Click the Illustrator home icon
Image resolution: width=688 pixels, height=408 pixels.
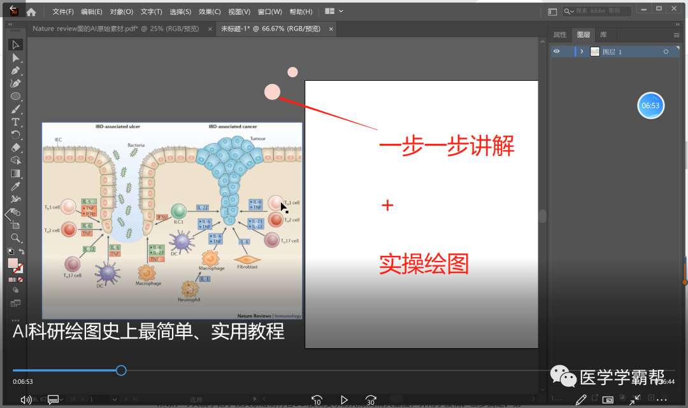tap(31, 12)
